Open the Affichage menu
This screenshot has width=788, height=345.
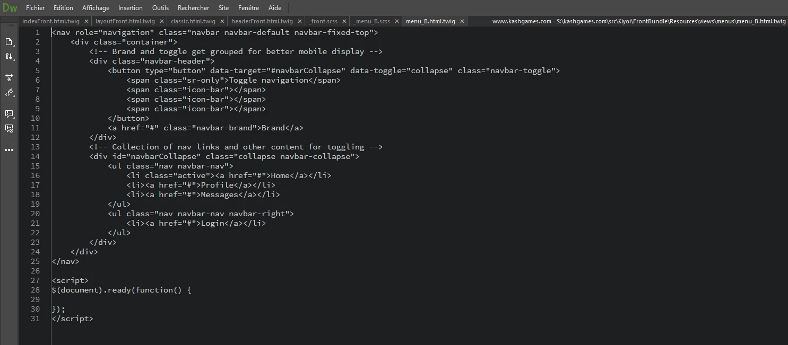[96, 8]
